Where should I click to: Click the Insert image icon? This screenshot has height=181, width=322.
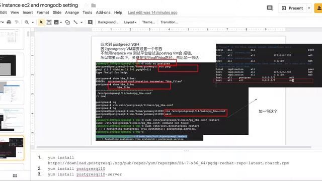(x=56, y=22)
